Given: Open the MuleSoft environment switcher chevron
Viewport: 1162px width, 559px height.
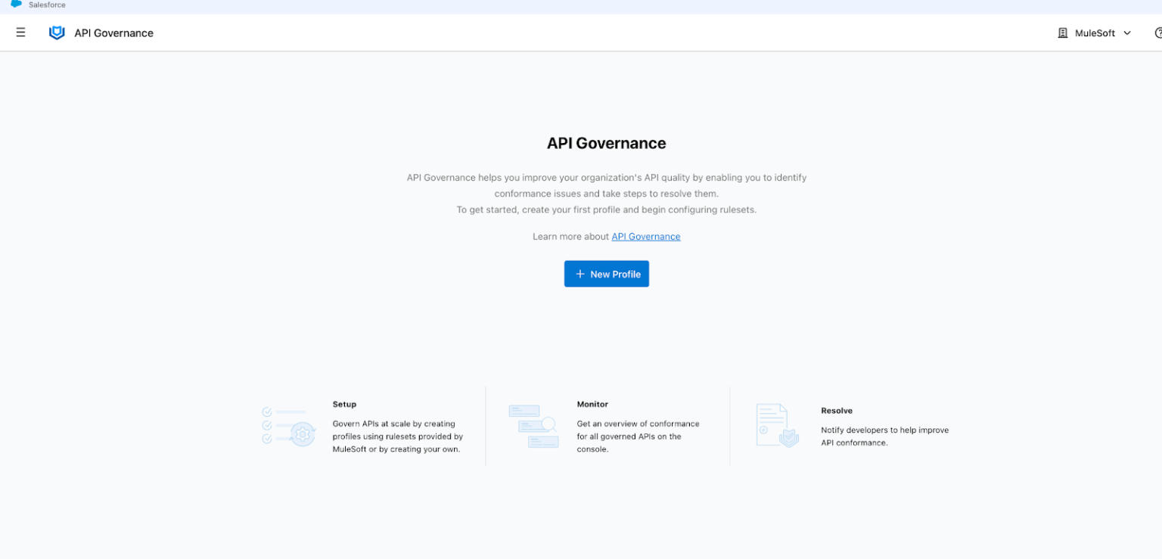Looking at the screenshot, I should tap(1128, 33).
